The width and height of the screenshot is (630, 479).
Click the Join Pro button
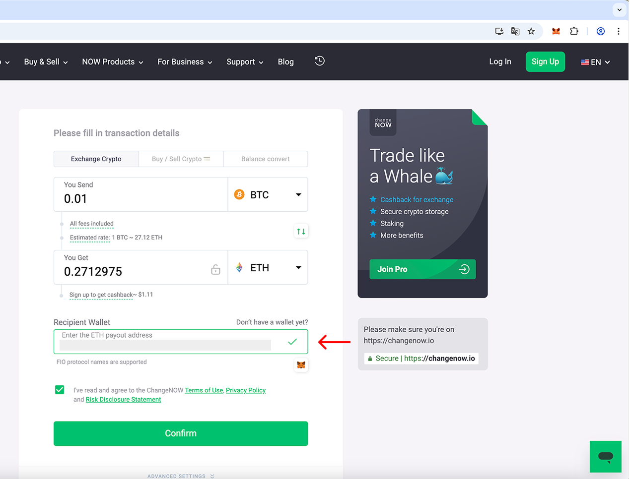[x=422, y=269]
